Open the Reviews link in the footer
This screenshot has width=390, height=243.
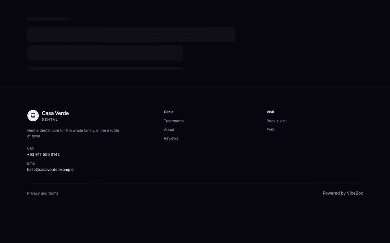tap(171, 139)
